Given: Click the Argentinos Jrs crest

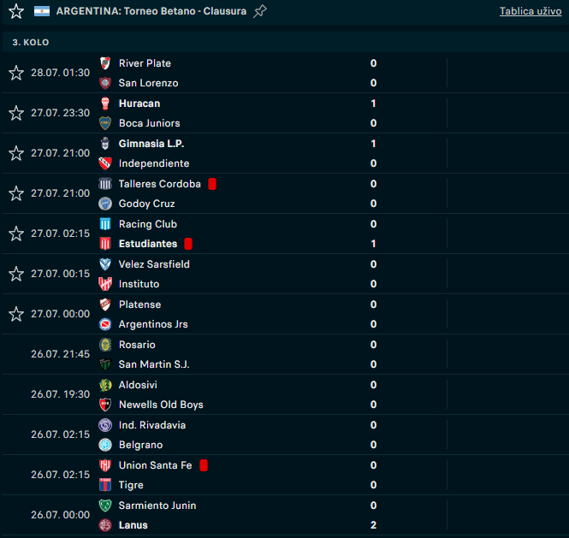Looking at the screenshot, I should [x=105, y=324].
